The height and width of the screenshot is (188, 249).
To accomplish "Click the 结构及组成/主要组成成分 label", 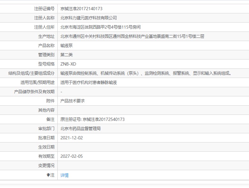I will [32, 73].
